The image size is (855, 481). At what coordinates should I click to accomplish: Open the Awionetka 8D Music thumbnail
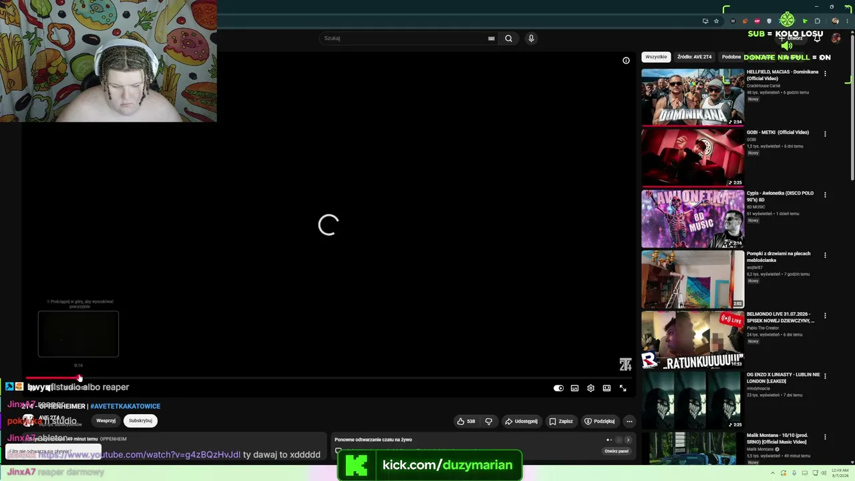(693, 218)
